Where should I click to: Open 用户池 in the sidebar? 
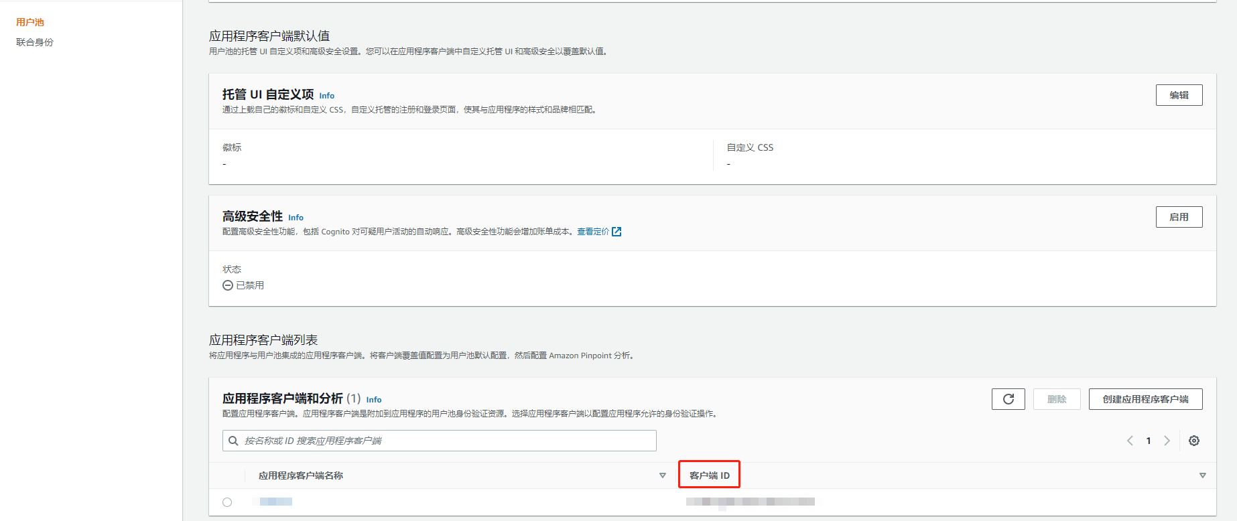coord(30,22)
